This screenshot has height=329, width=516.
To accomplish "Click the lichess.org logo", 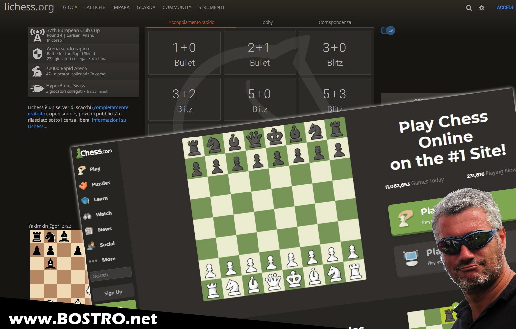I will 29,7.
